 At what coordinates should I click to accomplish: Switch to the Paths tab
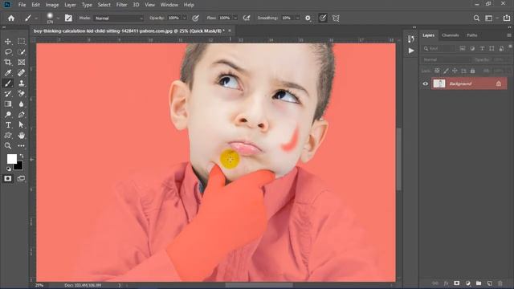472,35
